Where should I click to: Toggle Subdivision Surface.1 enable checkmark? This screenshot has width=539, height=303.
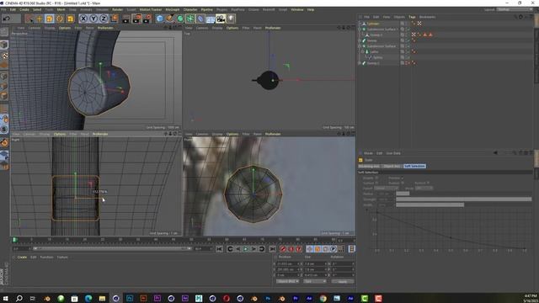coord(409,29)
